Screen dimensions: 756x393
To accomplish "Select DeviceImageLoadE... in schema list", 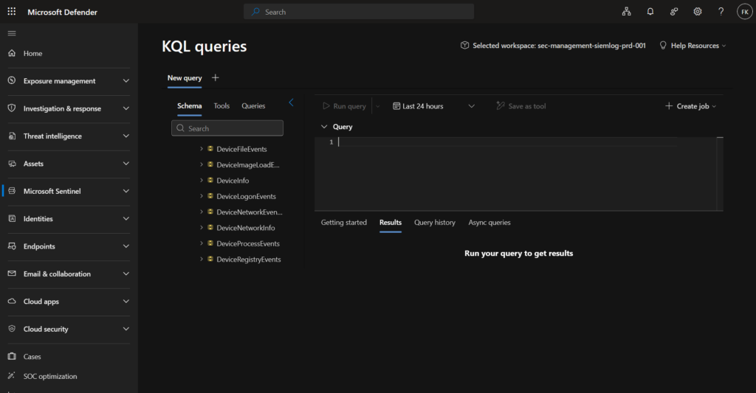I will click(248, 164).
